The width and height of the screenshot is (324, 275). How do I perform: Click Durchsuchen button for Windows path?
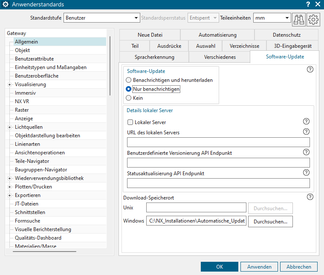pyautogui.click(x=270, y=221)
